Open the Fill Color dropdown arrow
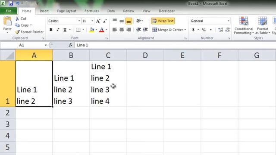The height and width of the screenshot is (155, 276). pos(96,30)
